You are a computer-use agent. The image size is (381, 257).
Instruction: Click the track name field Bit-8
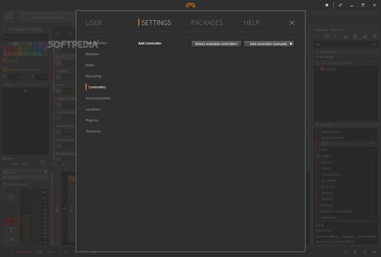(25, 37)
